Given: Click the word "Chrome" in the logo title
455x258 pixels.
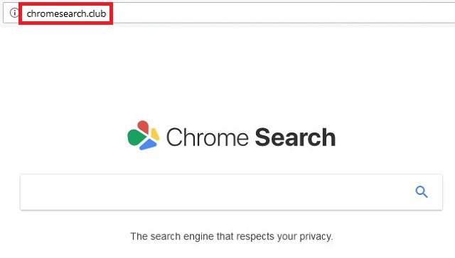Looking at the screenshot, I should [207, 138].
